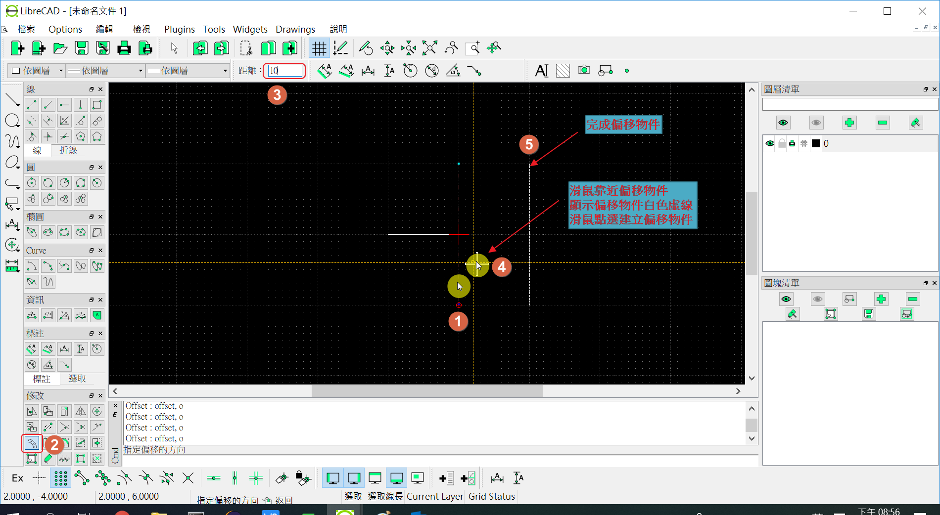940x515 pixels.
Task: Click the Save drawing icon
Action: coord(82,48)
